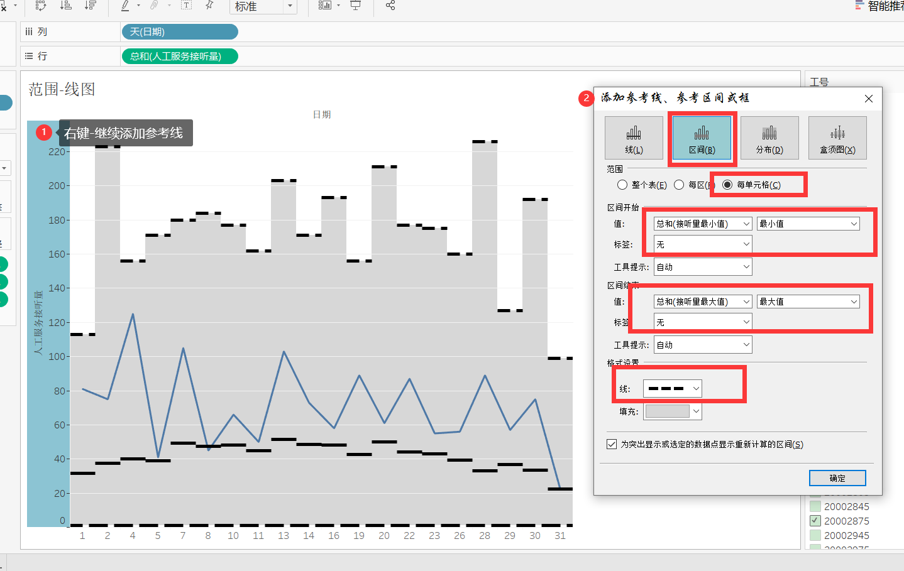Open band end tooltip dropdown
This screenshot has height=571, width=904.
(703, 345)
